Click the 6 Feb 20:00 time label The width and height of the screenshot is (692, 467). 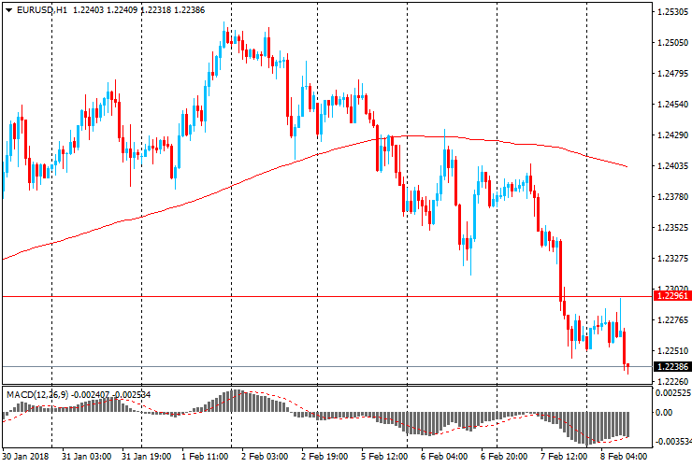tap(504, 457)
